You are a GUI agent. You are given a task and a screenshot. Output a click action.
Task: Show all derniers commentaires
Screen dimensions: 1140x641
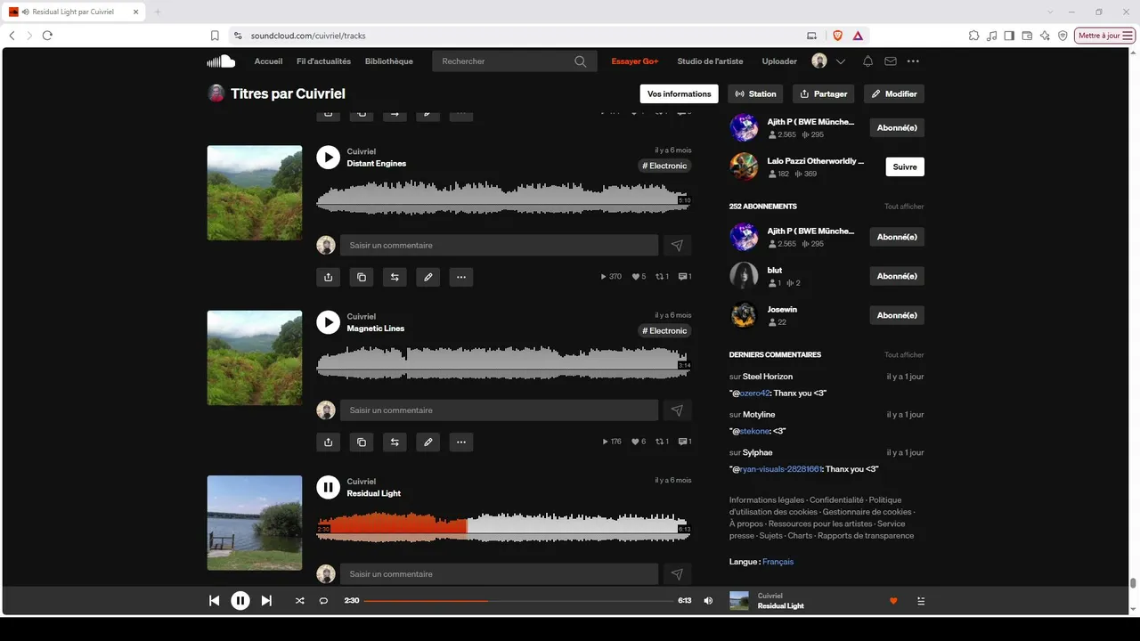904,355
